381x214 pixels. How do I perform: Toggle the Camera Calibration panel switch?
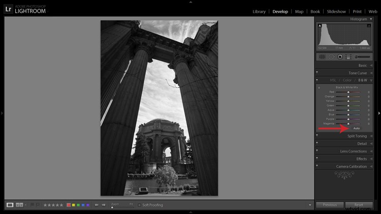coord(317,166)
